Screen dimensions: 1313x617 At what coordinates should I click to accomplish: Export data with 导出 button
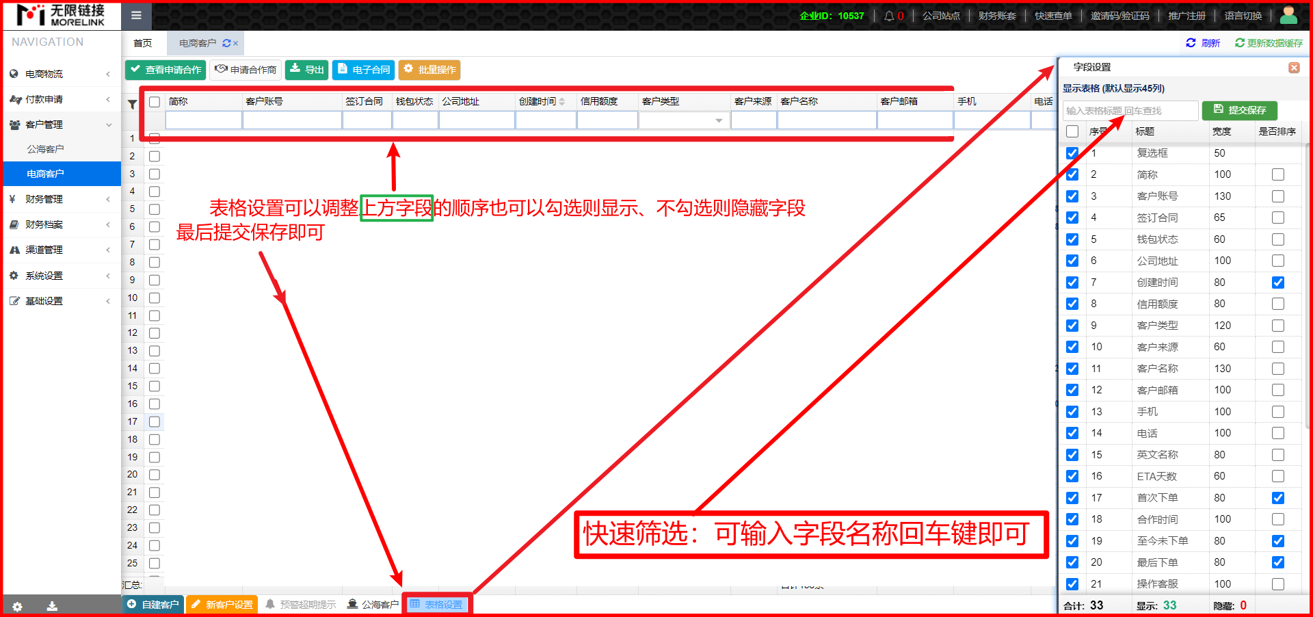[x=307, y=70]
